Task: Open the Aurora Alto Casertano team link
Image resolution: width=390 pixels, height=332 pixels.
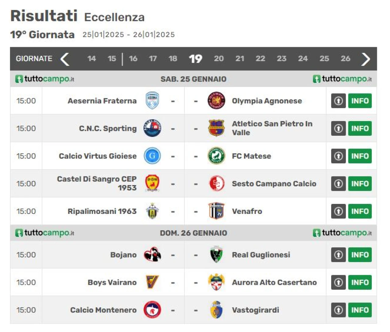Action: [274, 282]
